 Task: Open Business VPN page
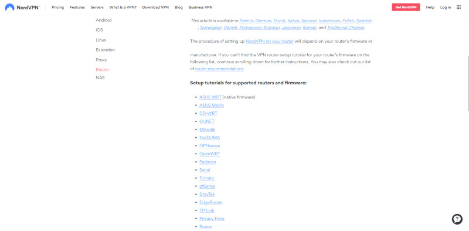[200, 7]
